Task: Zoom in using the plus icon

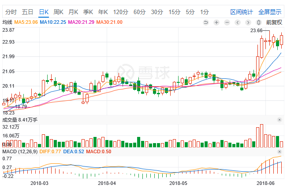Action: [x=216, y=22]
